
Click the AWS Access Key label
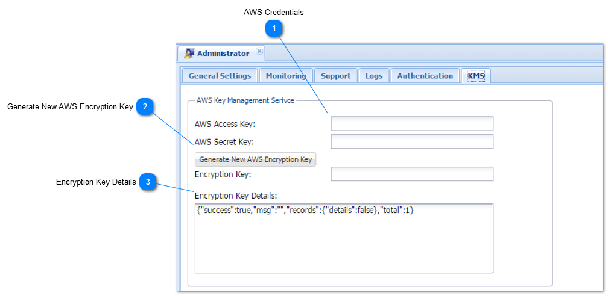[x=225, y=124]
